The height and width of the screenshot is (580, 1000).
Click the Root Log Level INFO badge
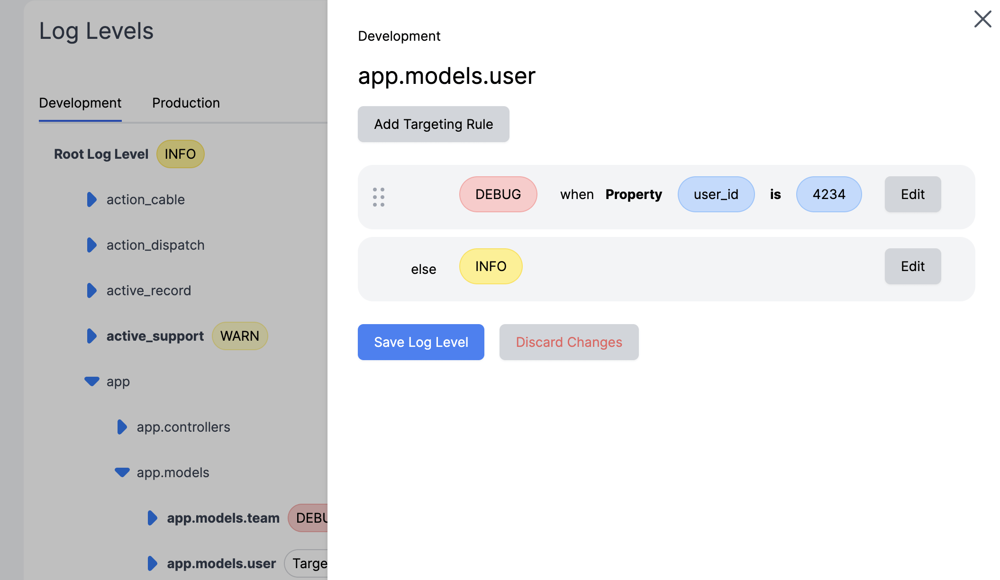coord(180,154)
